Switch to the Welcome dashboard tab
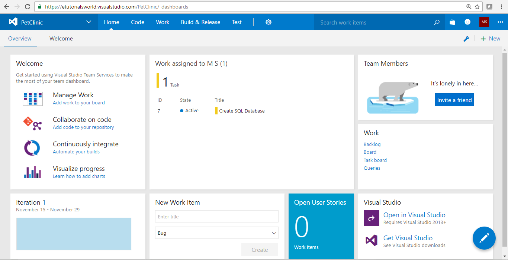Screen dimensions: 508x260 61,39
